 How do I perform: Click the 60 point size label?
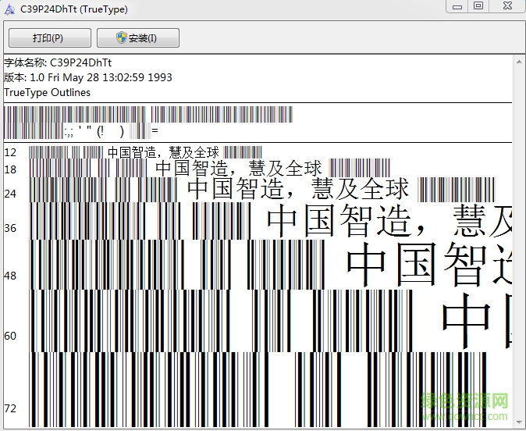(x=10, y=336)
